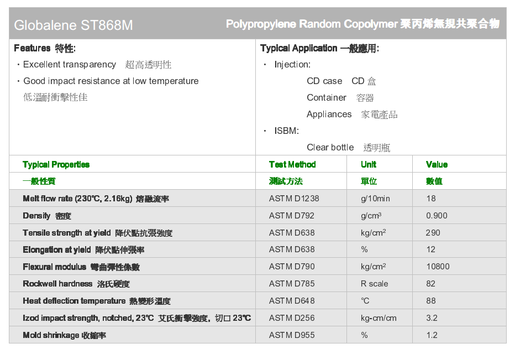The image size is (515, 354).
Task: Click the "R scale" unit cell
Action: (375, 284)
